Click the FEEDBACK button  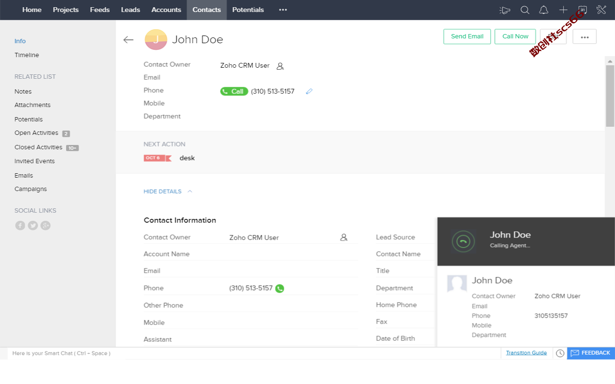pos(591,353)
